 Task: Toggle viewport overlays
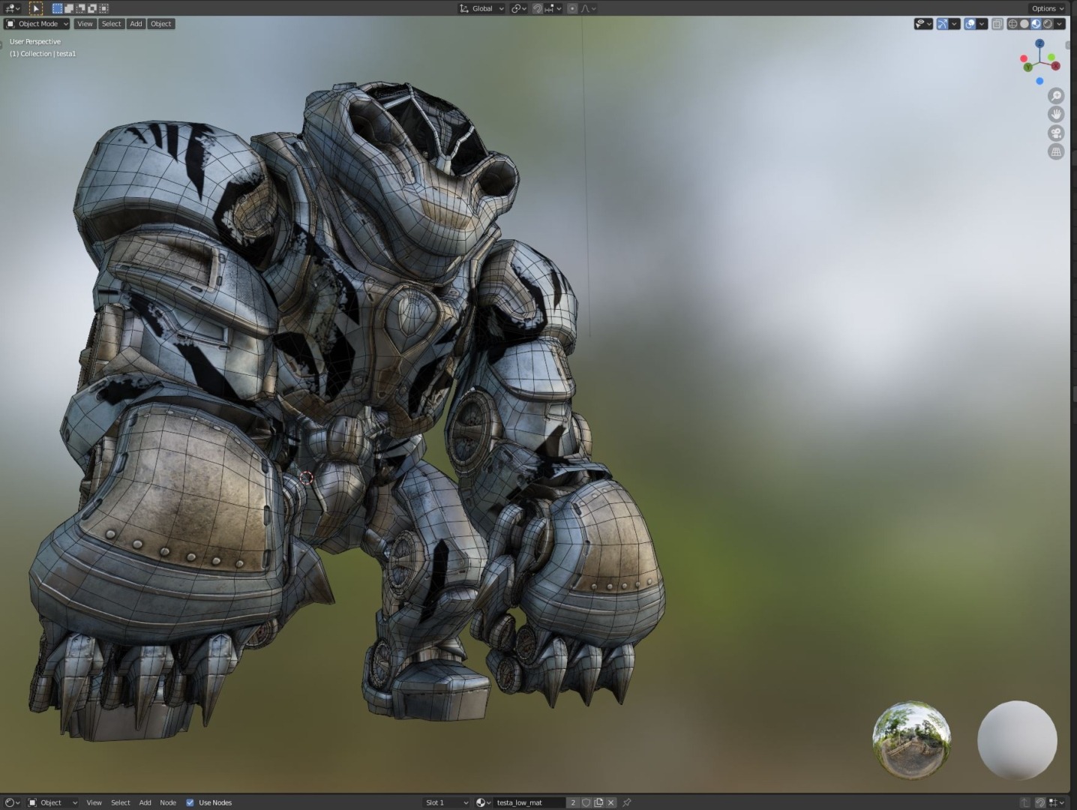click(970, 24)
